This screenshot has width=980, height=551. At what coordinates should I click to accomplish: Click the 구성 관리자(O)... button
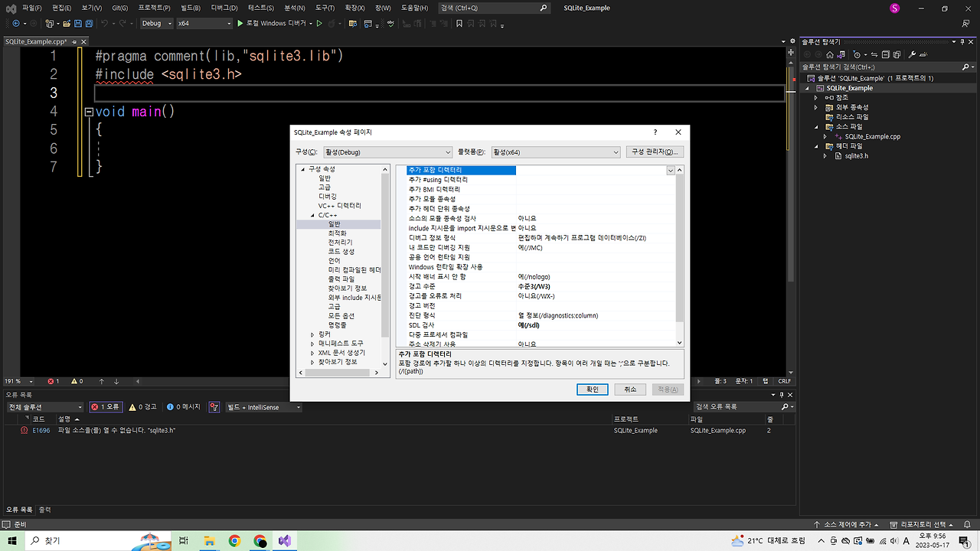[655, 152]
